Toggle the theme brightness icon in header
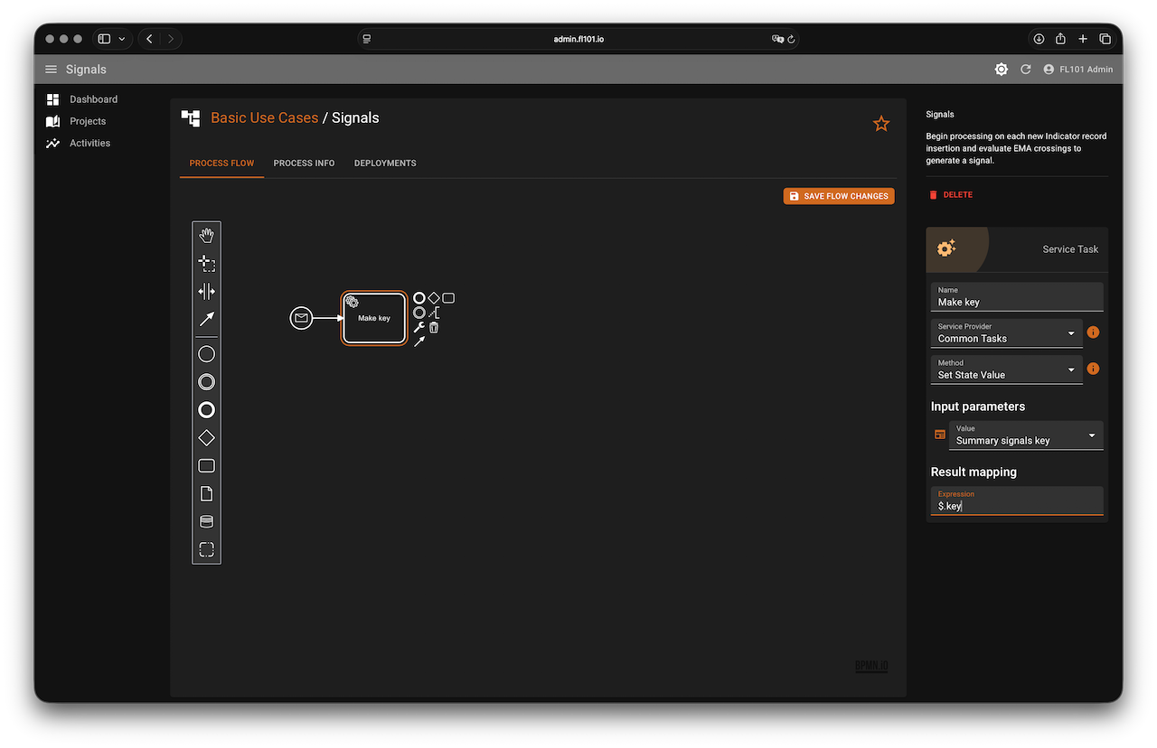Screen dimensions: 1157x748 pos(1001,70)
